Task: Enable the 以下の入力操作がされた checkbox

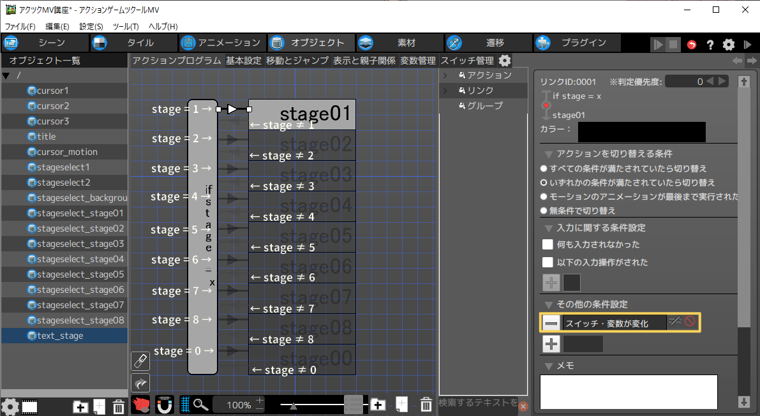Action: (x=548, y=262)
